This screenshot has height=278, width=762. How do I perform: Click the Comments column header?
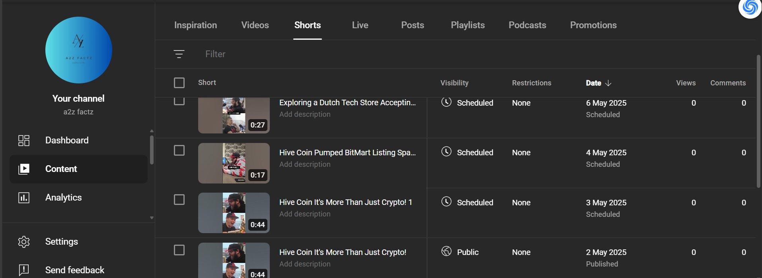[x=728, y=83]
